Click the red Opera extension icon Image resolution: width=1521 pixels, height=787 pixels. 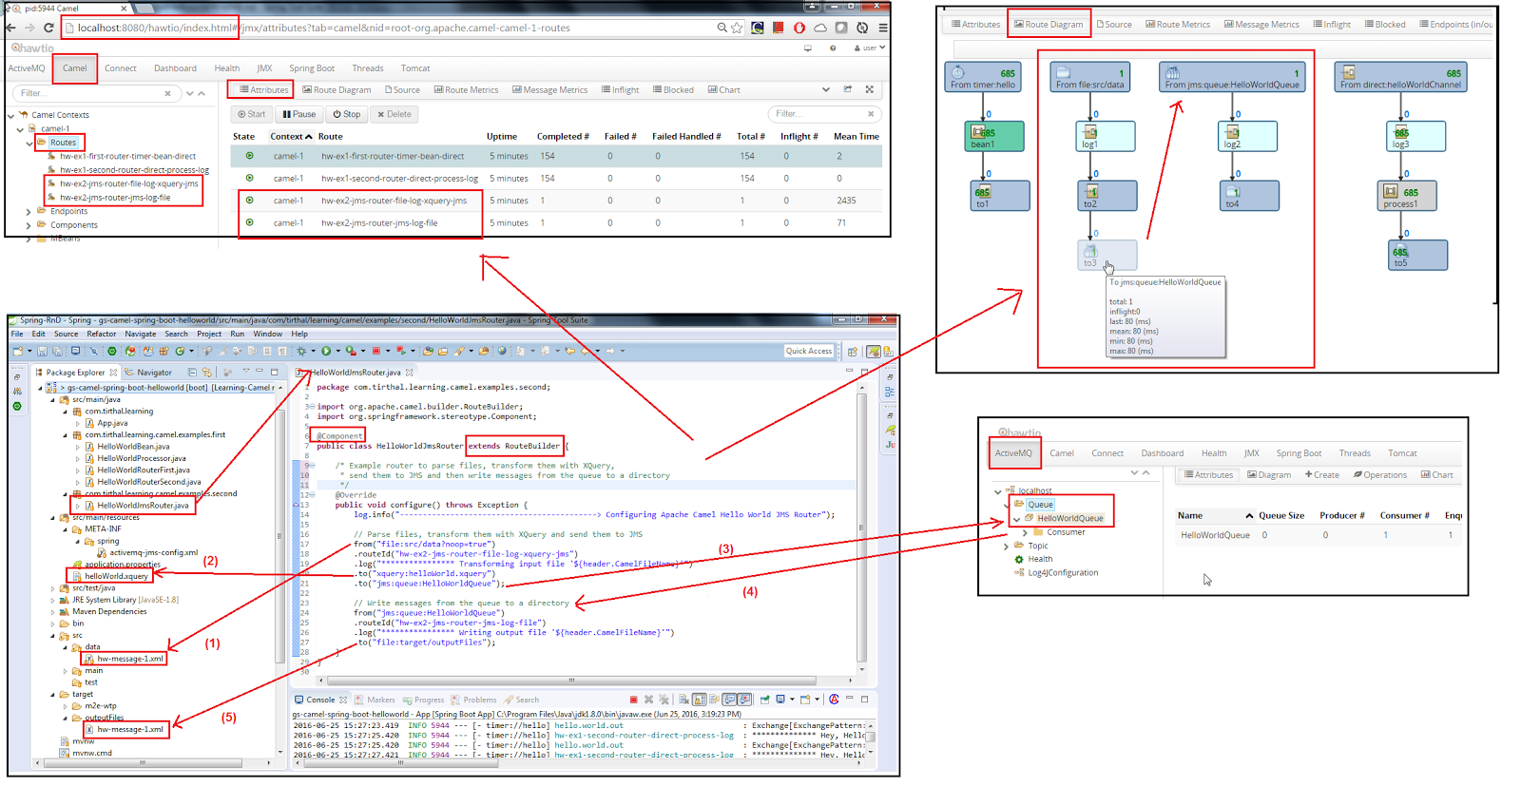[799, 28]
